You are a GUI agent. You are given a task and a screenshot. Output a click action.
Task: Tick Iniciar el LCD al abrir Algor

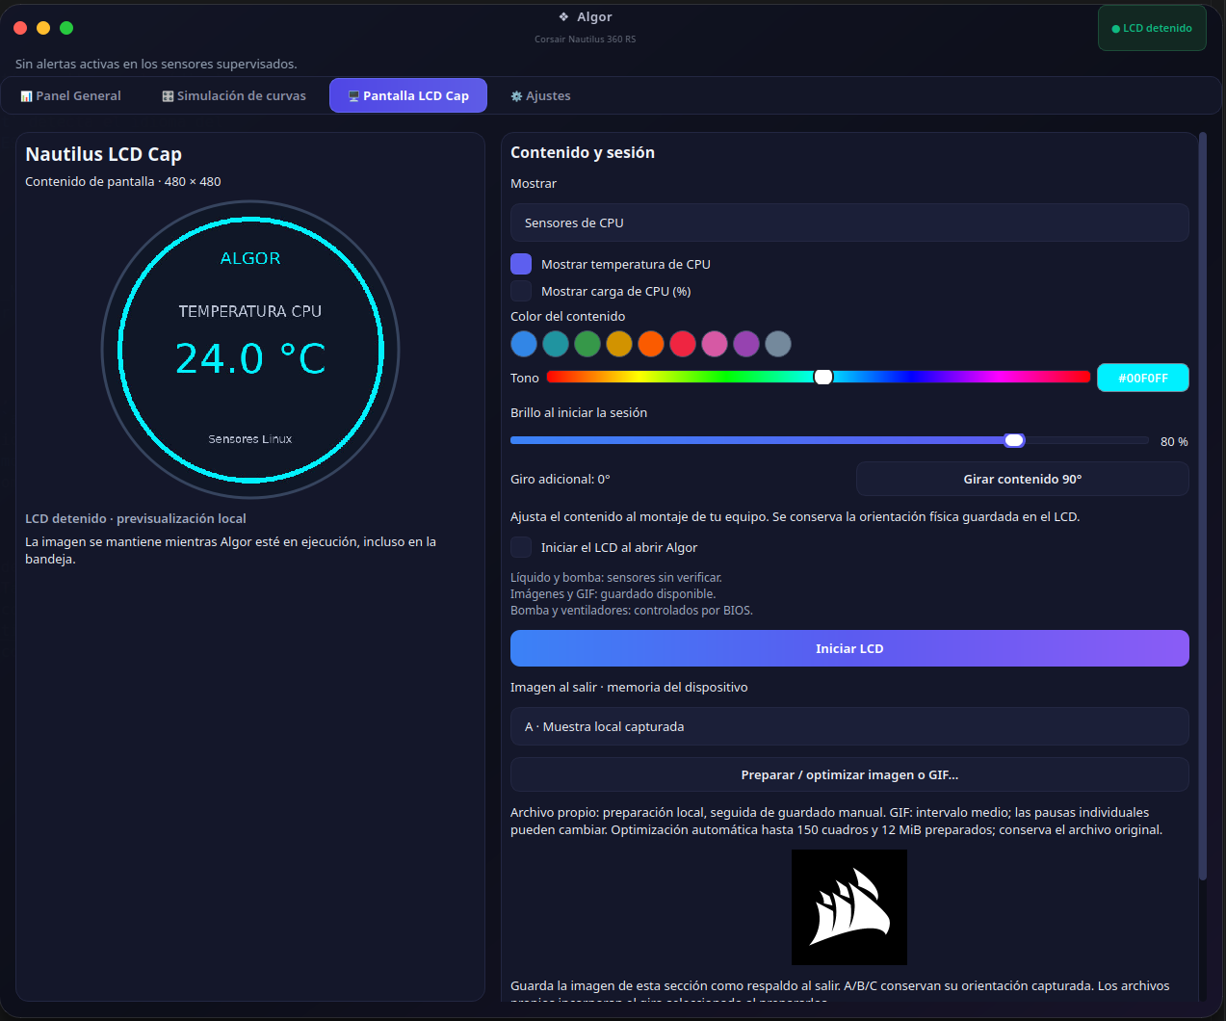click(521, 547)
